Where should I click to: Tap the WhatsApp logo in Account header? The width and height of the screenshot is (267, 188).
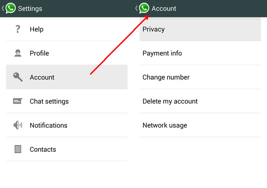(144, 8)
